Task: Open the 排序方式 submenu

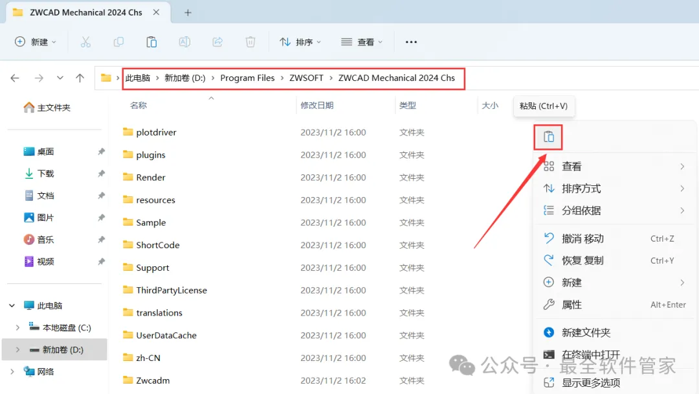Action: click(614, 189)
